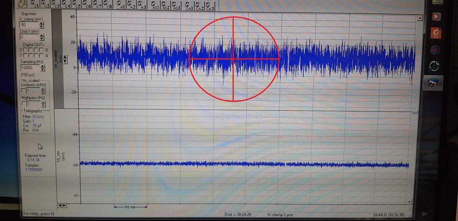458x221 pixels.
Task: Click the A3 sequence toolbar icon
Action: [x=142, y=5]
